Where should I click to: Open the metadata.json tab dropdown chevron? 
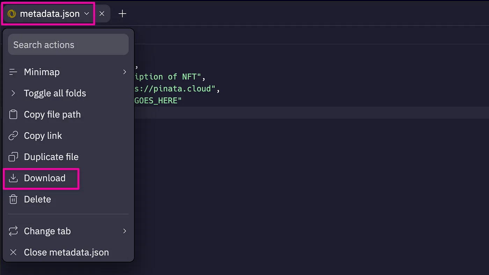(x=87, y=14)
